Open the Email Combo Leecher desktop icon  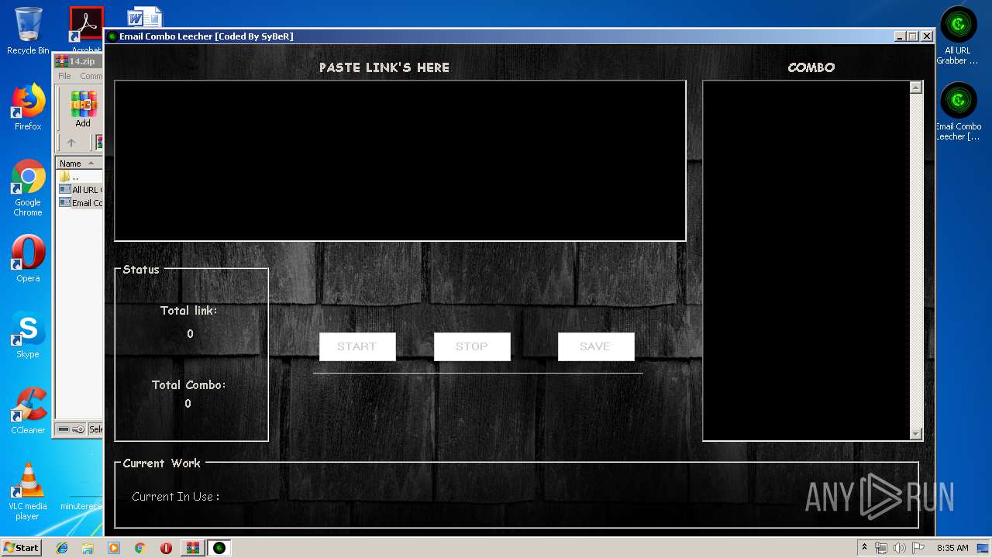pyautogui.click(x=959, y=112)
